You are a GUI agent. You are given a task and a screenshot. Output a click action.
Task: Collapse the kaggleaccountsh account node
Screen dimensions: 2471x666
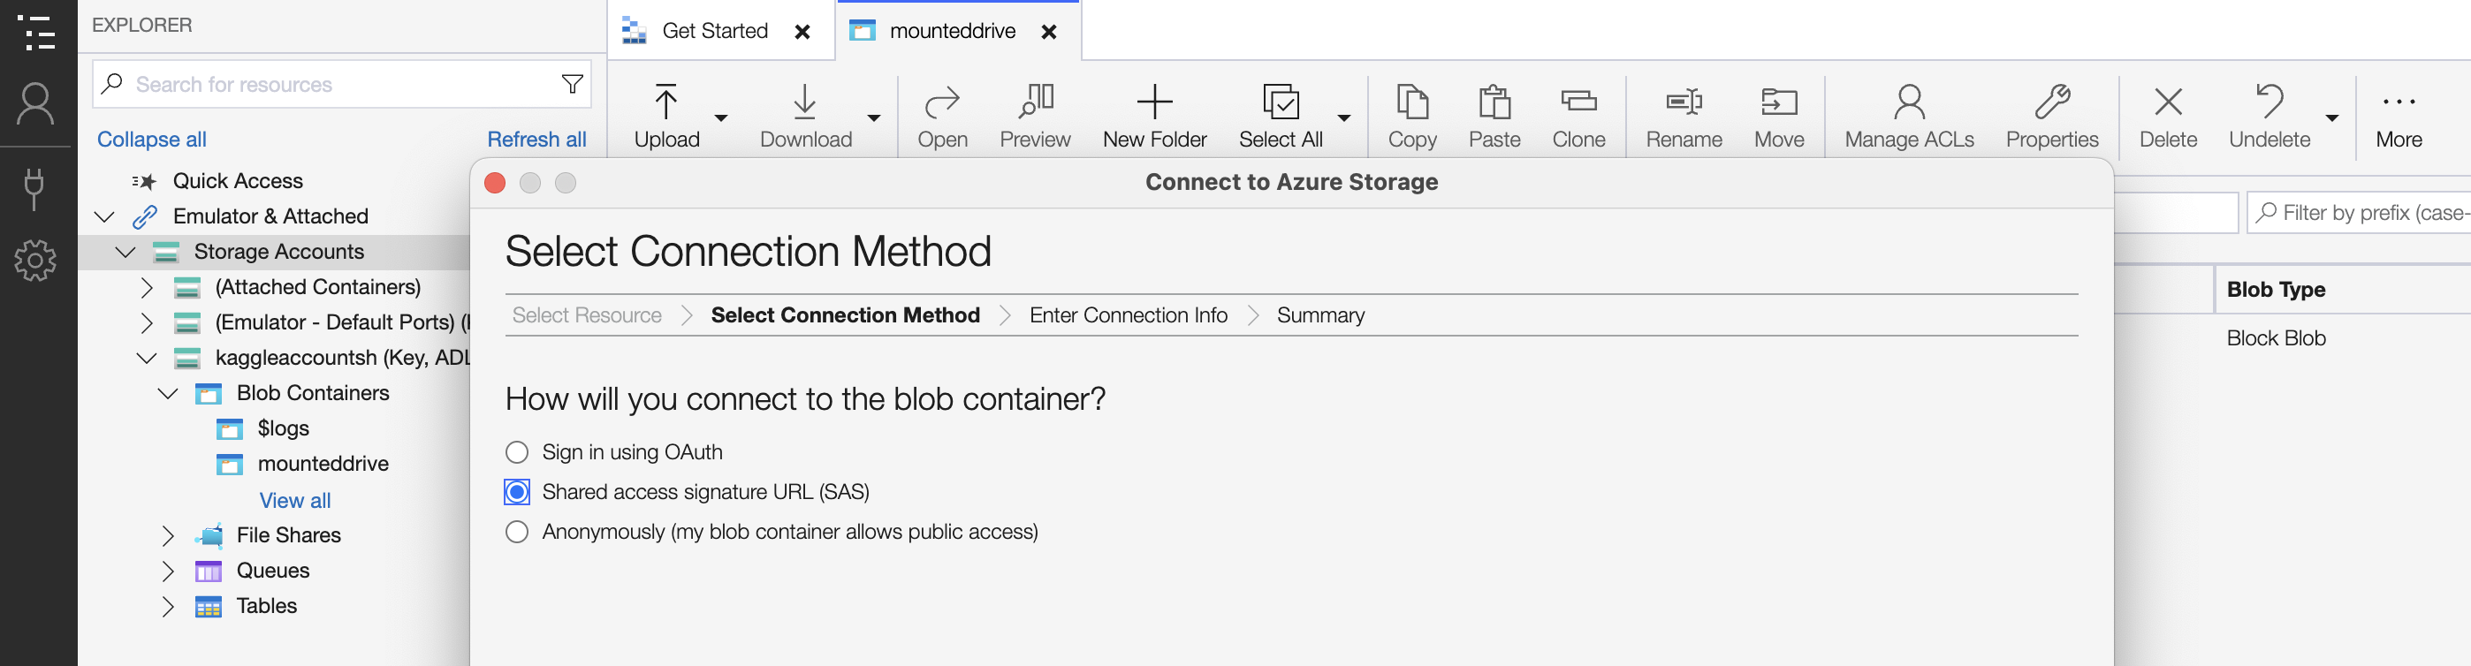point(147,359)
